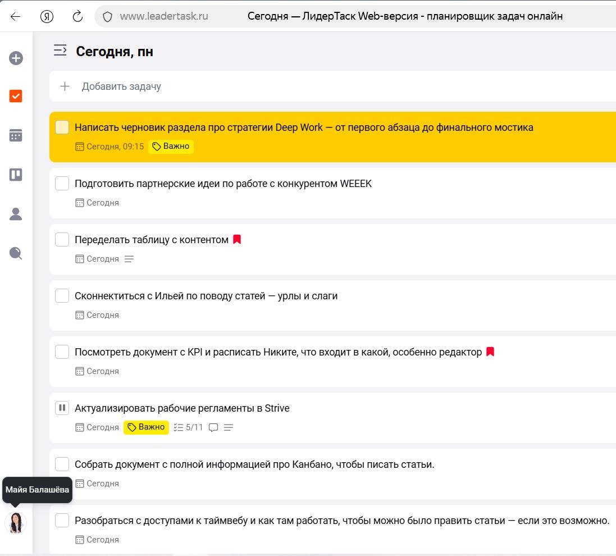Screen dimensions: 616x556
Task: Click calendar icon under таймвебу task
Action: (x=79, y=540)
